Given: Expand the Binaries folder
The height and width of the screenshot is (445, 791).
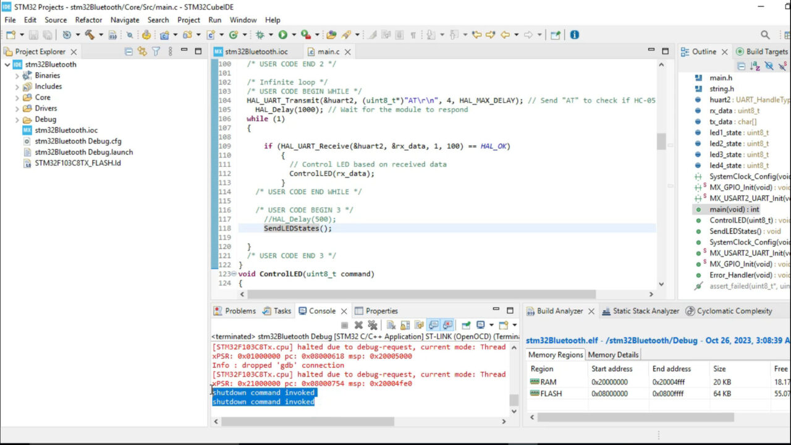Looking at the screenshot, I should pyautogui.click(x=17, y=75).
